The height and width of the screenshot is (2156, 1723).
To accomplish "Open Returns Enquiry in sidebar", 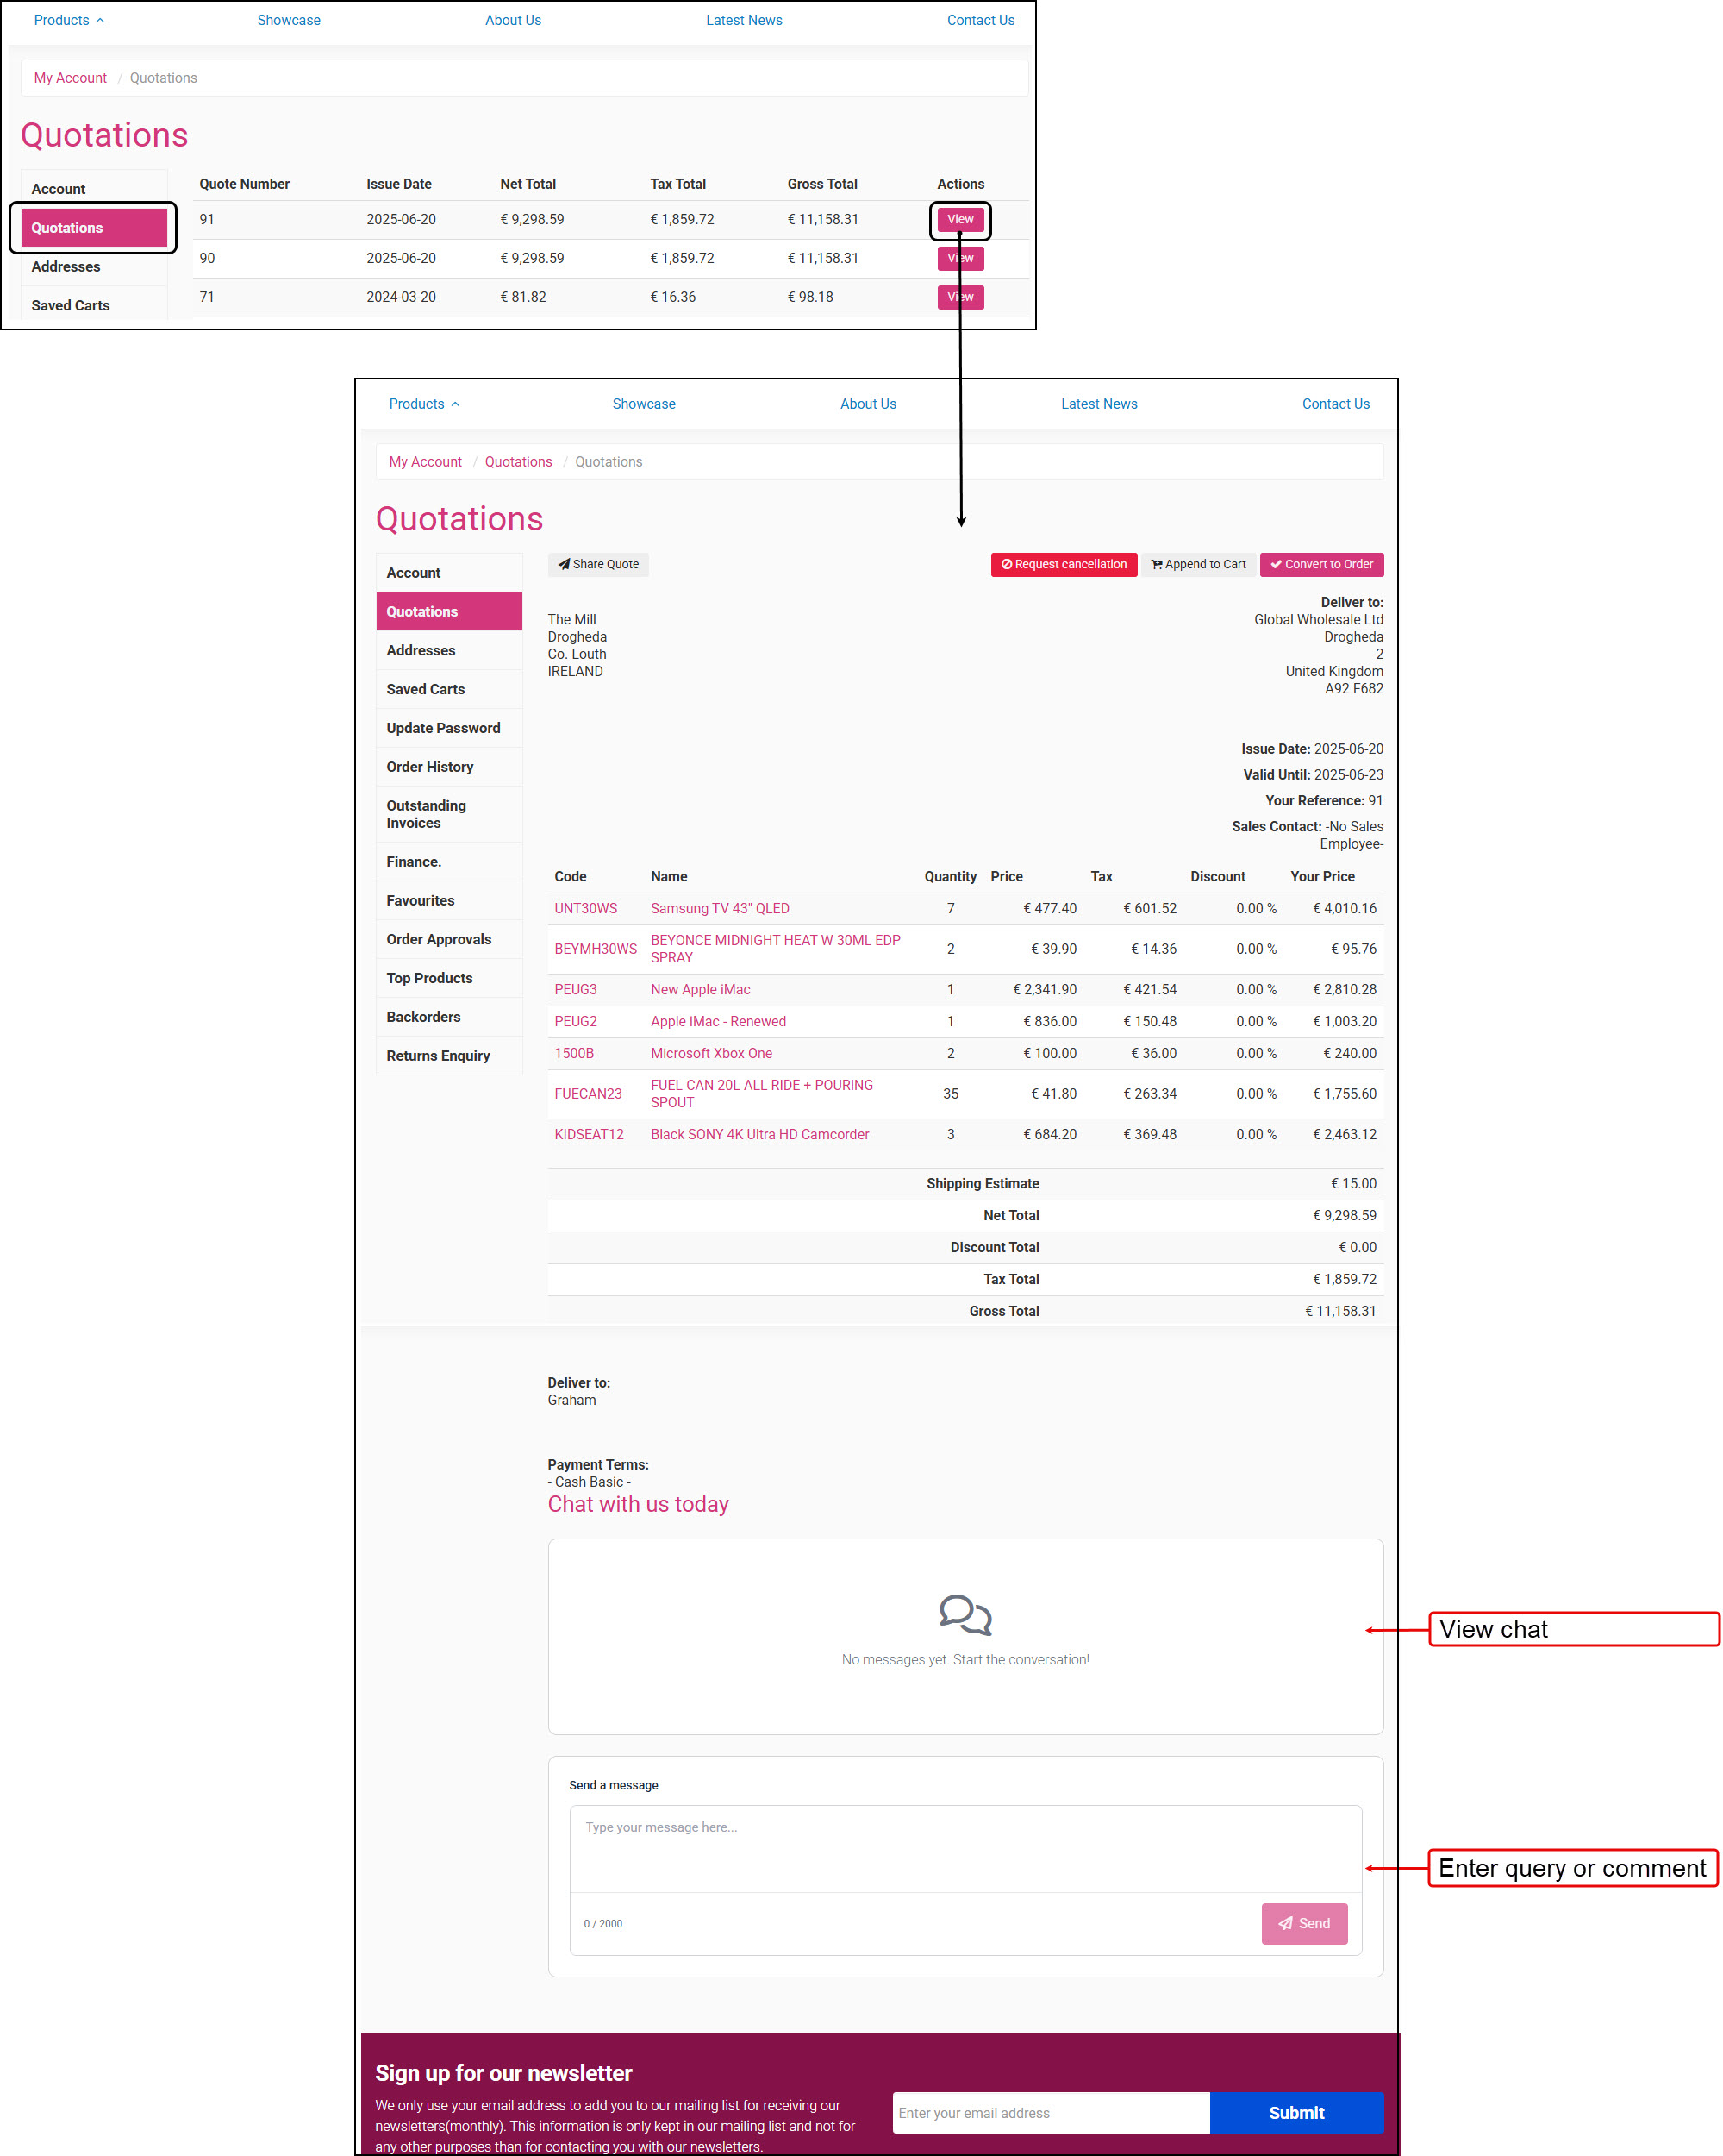I will pos(449,1056).
